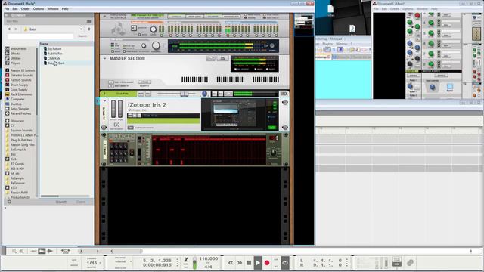Image resolution: width=484 pixels, height=272 pixels.
Task: Open Recent Patches in browser
Action: (x=20, y=113)
